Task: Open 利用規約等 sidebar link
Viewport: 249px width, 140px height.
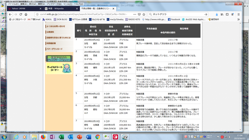Action: (51, 43)
